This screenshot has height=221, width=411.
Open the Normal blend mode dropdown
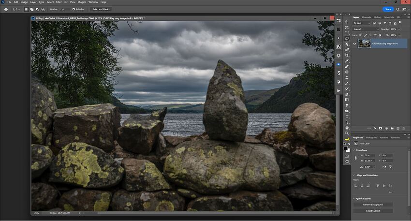pos(366,29)
